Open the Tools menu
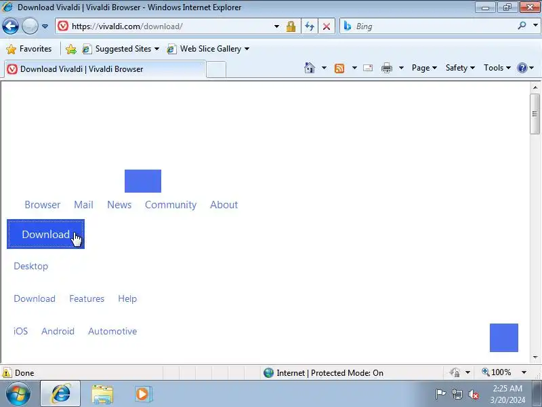Image resolution: width=542 pixels, height=407 pixels. [x=497, y=68]
